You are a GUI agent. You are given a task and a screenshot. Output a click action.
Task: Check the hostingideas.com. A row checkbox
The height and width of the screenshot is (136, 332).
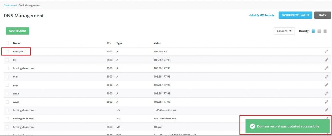pos(7,68)
